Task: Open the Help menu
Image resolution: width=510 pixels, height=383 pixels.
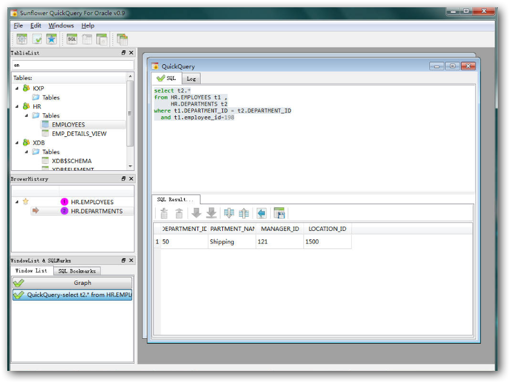Action: [88, 25]
